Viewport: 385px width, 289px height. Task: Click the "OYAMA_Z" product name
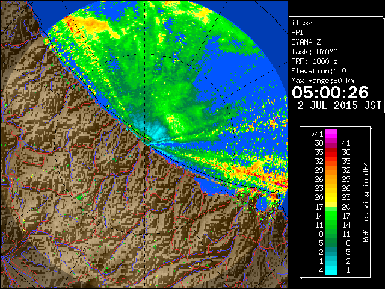click(306, 42)
